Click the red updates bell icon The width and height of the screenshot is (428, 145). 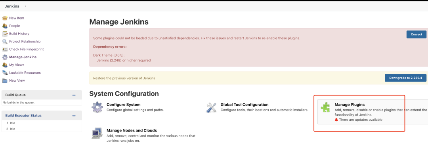pos(336,120)
